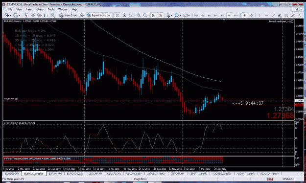Switch to the EURJPY,H4 chart tab

coord(55,173)
